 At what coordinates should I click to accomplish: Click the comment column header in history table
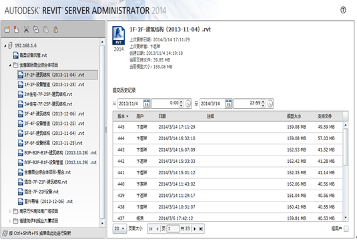(x=210, y=116)
